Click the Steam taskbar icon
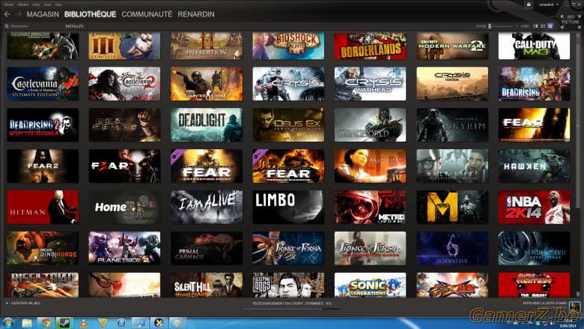This screenshot has width=584, height=329. pyautogui.click(x=65, y=323)
